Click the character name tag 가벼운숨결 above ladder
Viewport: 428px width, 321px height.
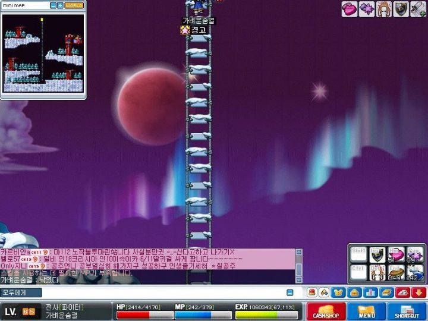(x=199, y=21)
